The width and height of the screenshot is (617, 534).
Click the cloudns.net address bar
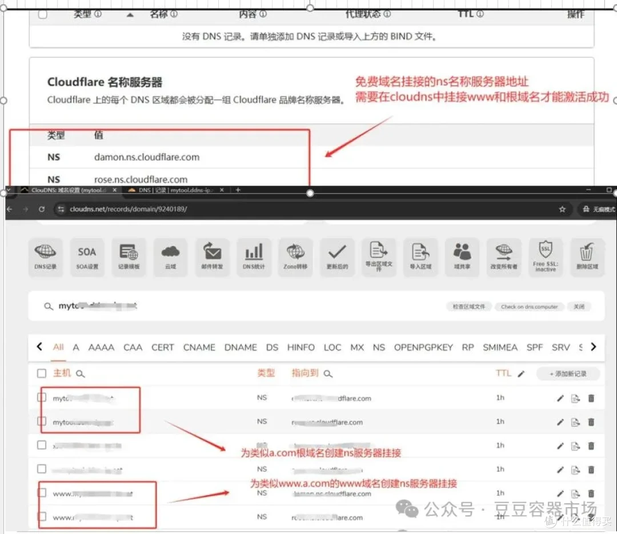(x=311, y=209)
